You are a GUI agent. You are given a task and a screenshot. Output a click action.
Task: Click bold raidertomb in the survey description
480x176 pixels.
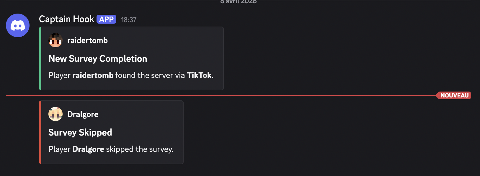pos(93,75)
